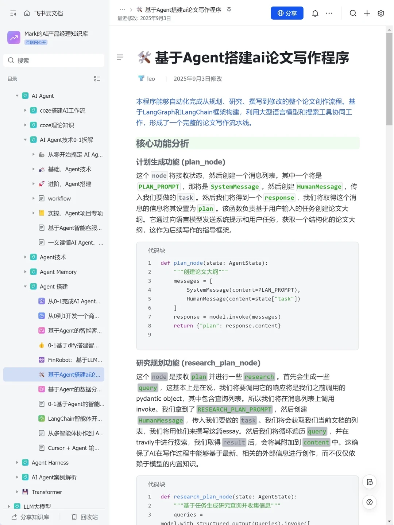This screenshot has width=394, height=525.
Task: Open search magnifier in top toolbar
Action: (x=353, y=13)
